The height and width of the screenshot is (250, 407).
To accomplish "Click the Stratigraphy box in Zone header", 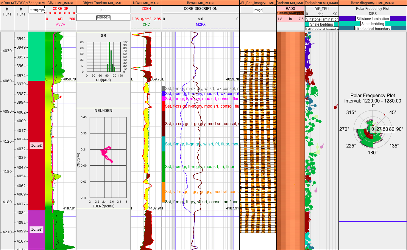I will click(x=37, y=10).
